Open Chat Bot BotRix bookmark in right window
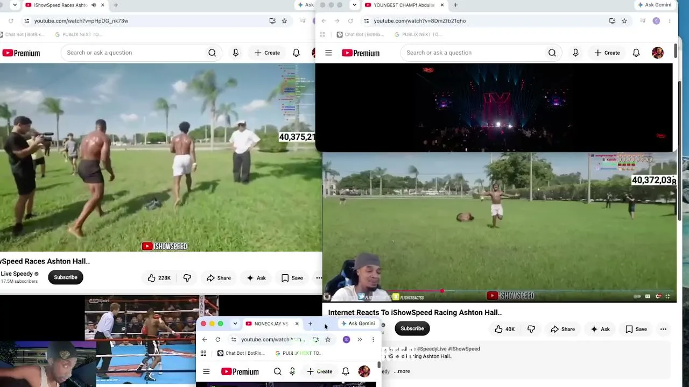Viewport: 689px width, 387px height. click(x=360, y=34)
